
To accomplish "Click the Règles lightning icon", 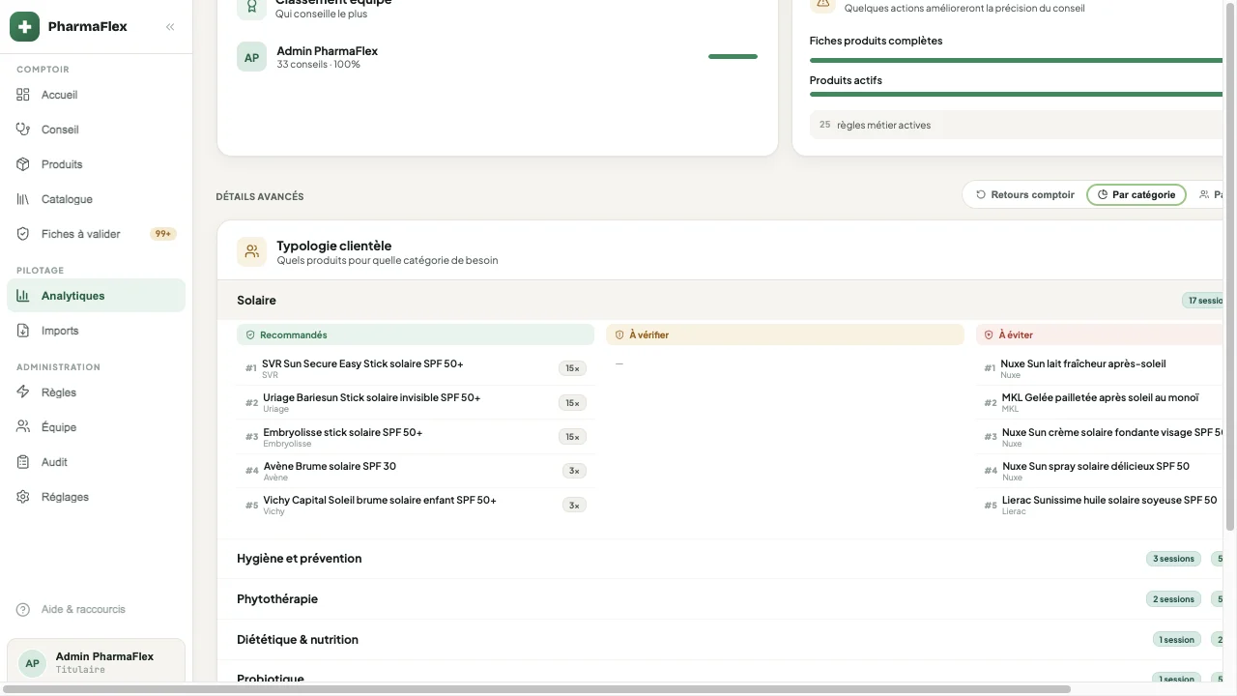I will (x=23, y=392).
